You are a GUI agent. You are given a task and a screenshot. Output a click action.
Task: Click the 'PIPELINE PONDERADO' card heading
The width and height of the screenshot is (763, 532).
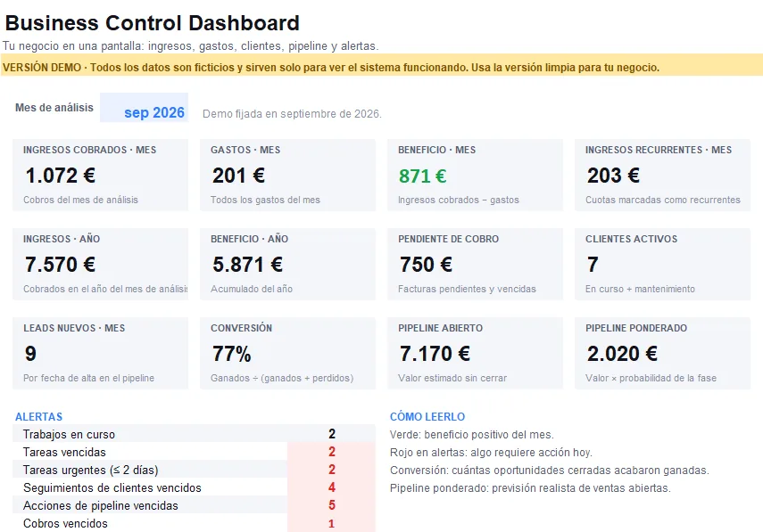pyautogui.click(x=636, y=328)
